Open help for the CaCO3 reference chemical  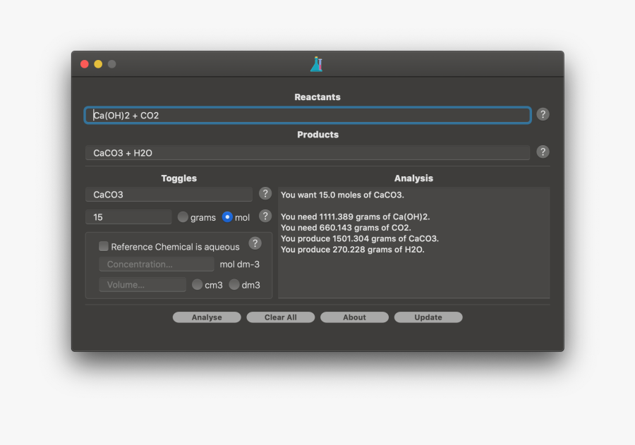tap(265, 193)
